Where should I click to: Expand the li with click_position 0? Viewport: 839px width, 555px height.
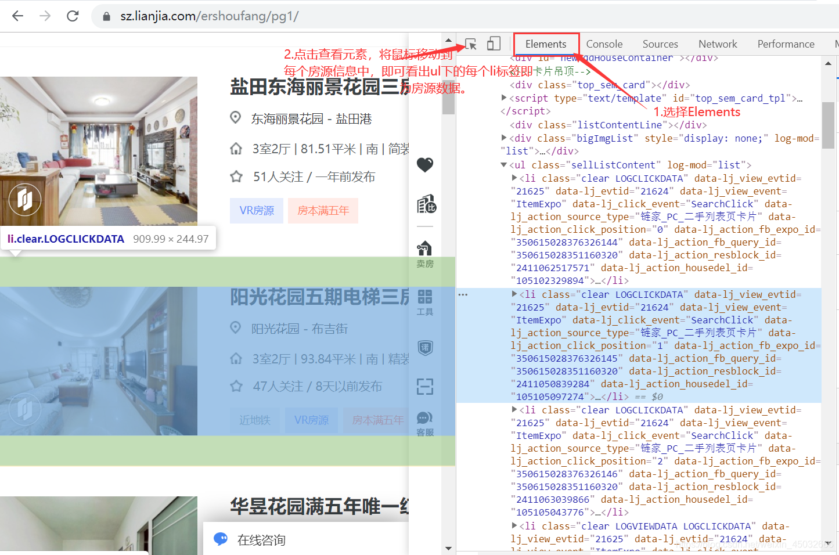(x=514, y=178)
